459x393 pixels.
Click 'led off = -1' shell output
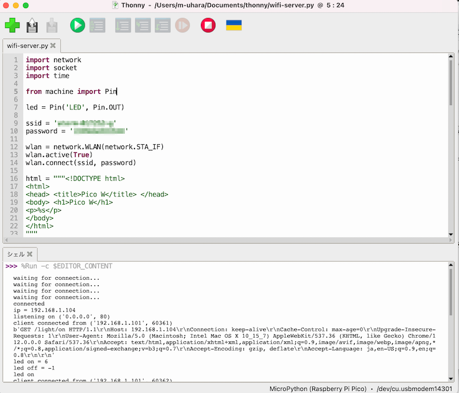click(x=34, y=368)
